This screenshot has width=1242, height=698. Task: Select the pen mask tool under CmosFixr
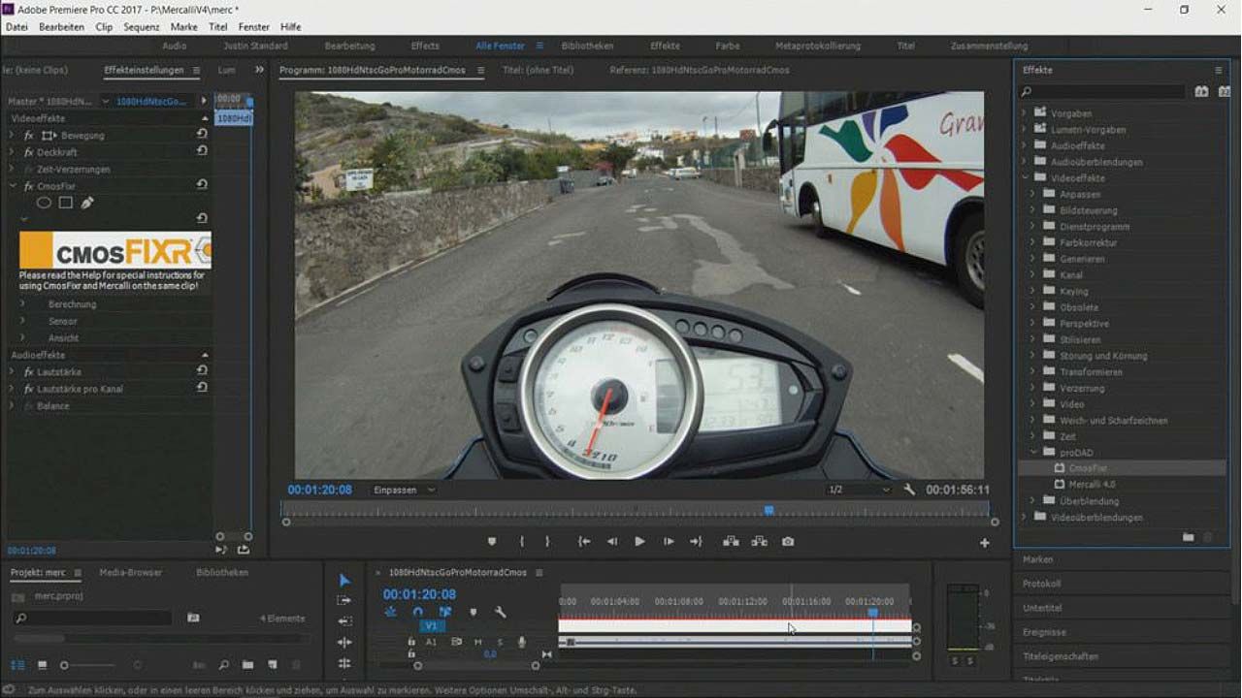[87, 203]
